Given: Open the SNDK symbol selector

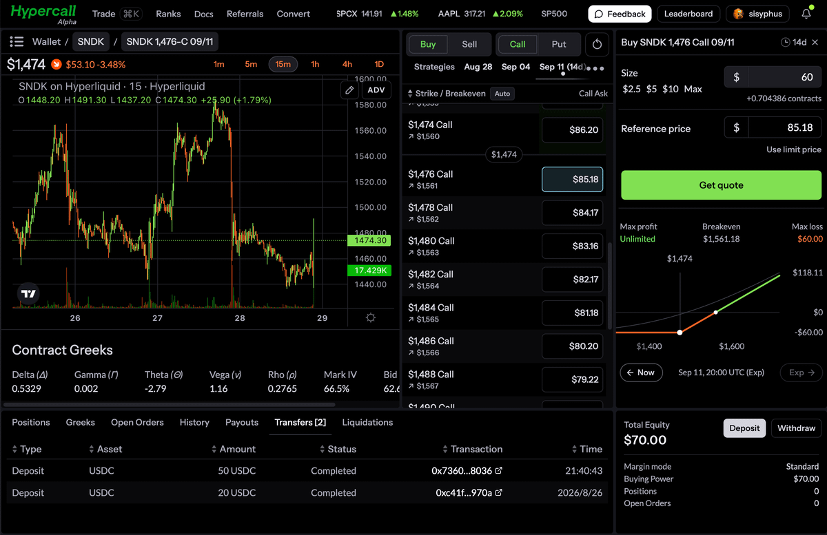Looking at the screenshot, I should coord(91,41).
